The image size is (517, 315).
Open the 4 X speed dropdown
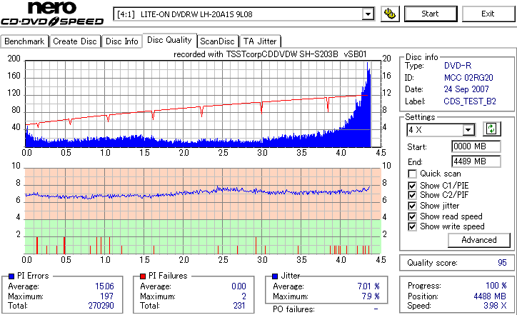click(468, 130)
